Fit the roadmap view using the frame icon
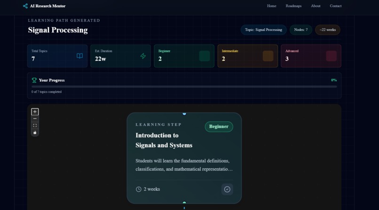Screen dimensions: 379x210 tap(35, 126)
